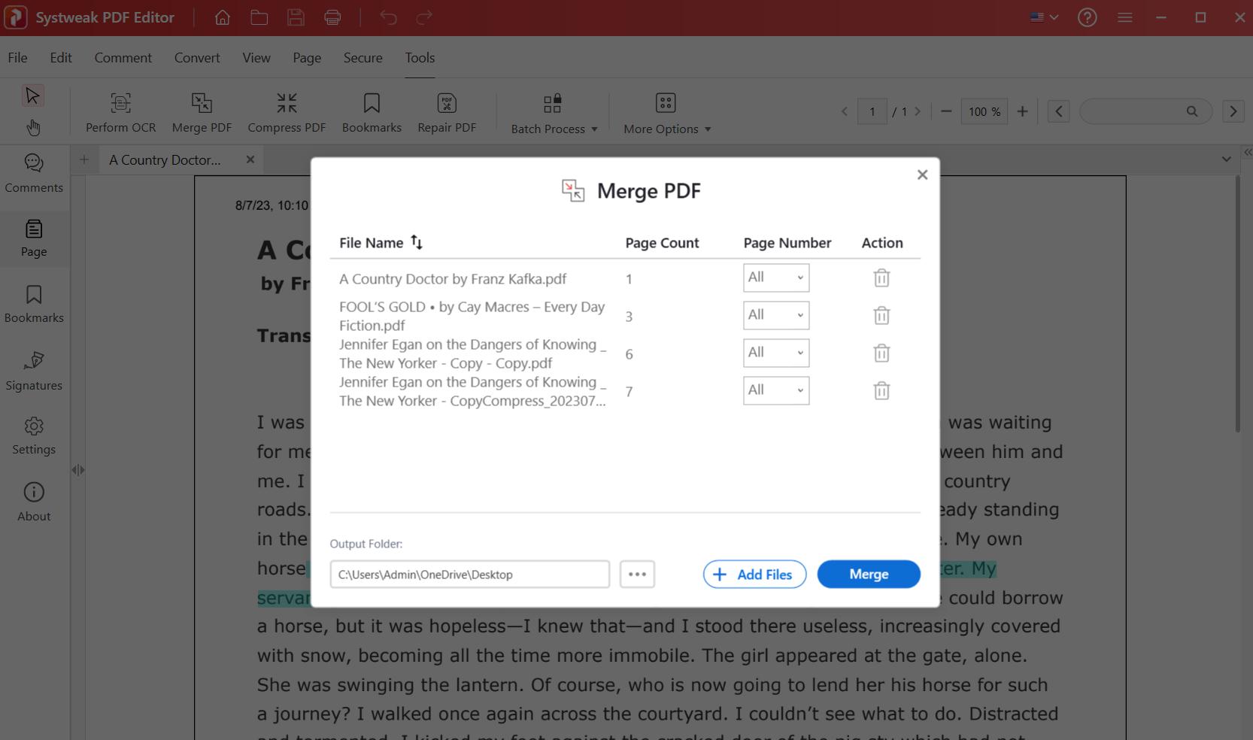The height and width of the screenshot is (740, 1253).
Task: Open the Repair PDF tool
Action: [x=447, y=111]
